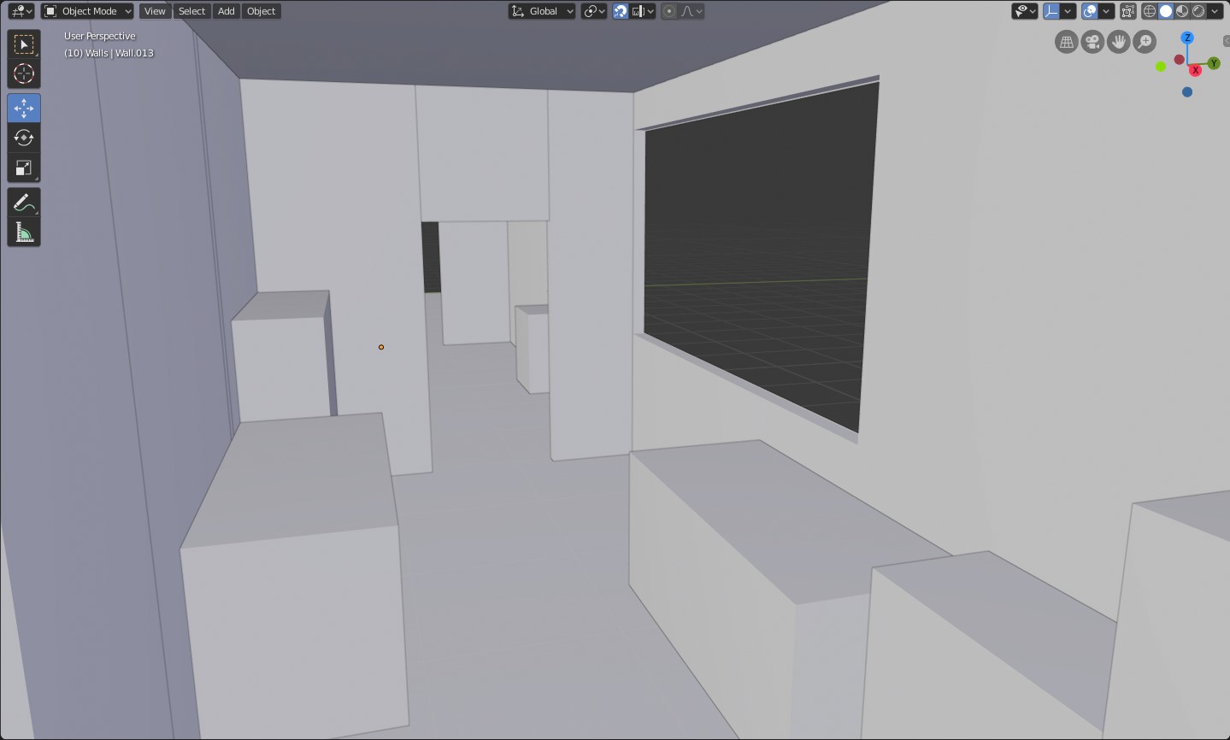Image resolution: width=1230 pixels, height=740 pixels.
Task: Click the zoom magnifier navigation icon
Action: pos(1145,42)
